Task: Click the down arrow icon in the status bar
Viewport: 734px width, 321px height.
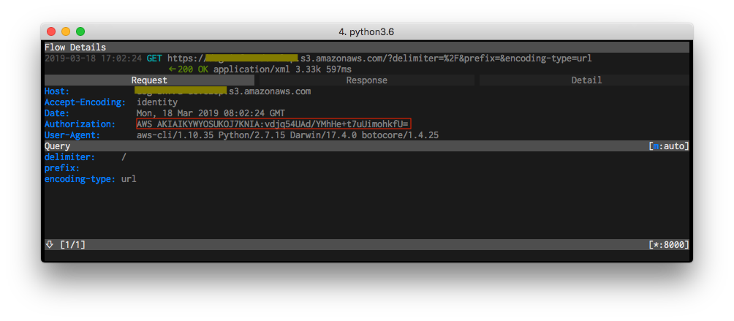Action: click(49, 244)
